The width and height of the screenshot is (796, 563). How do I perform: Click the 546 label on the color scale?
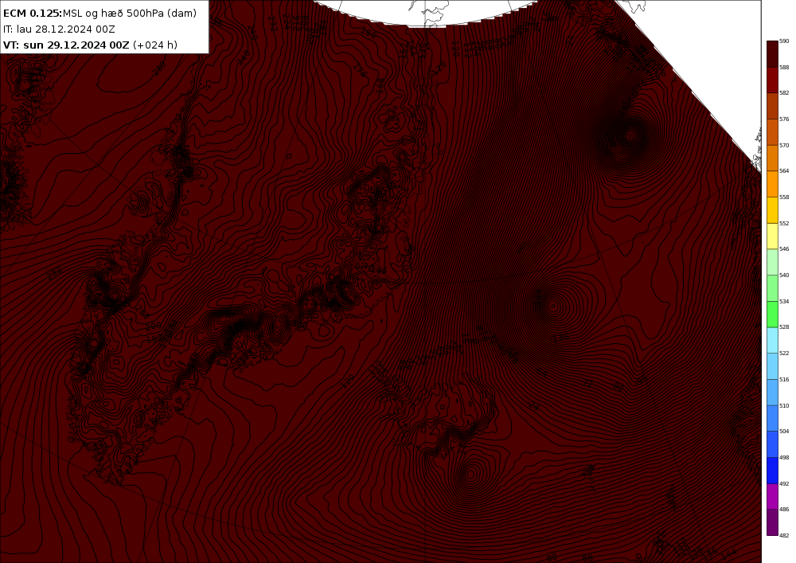pyautogui.click(x=784, y=249)
